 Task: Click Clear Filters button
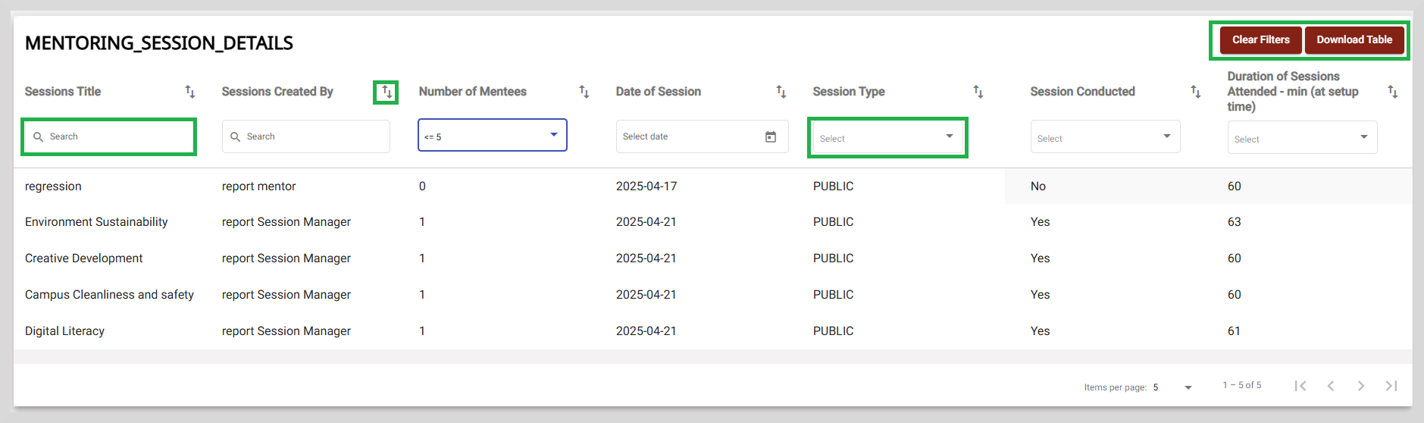tap(1260, 40)
